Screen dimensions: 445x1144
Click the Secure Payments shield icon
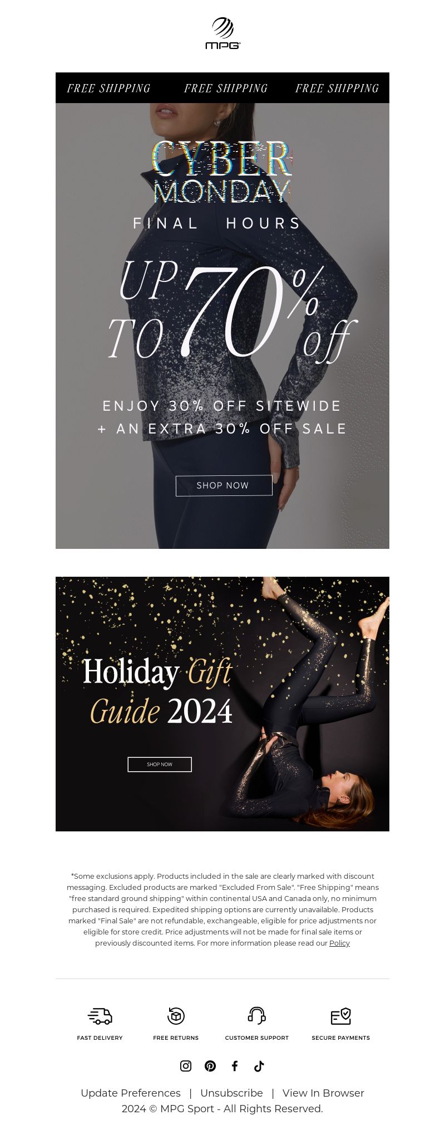[x=341, y=1016]
